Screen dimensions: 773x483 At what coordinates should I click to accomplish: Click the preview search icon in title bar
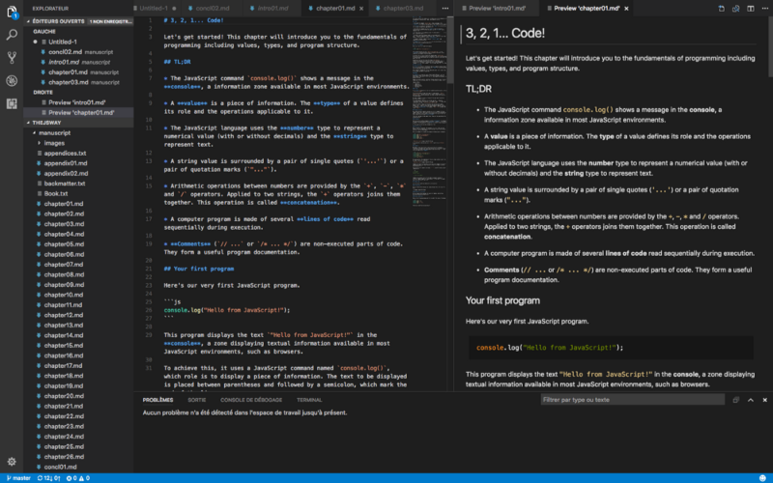(735, 9)
